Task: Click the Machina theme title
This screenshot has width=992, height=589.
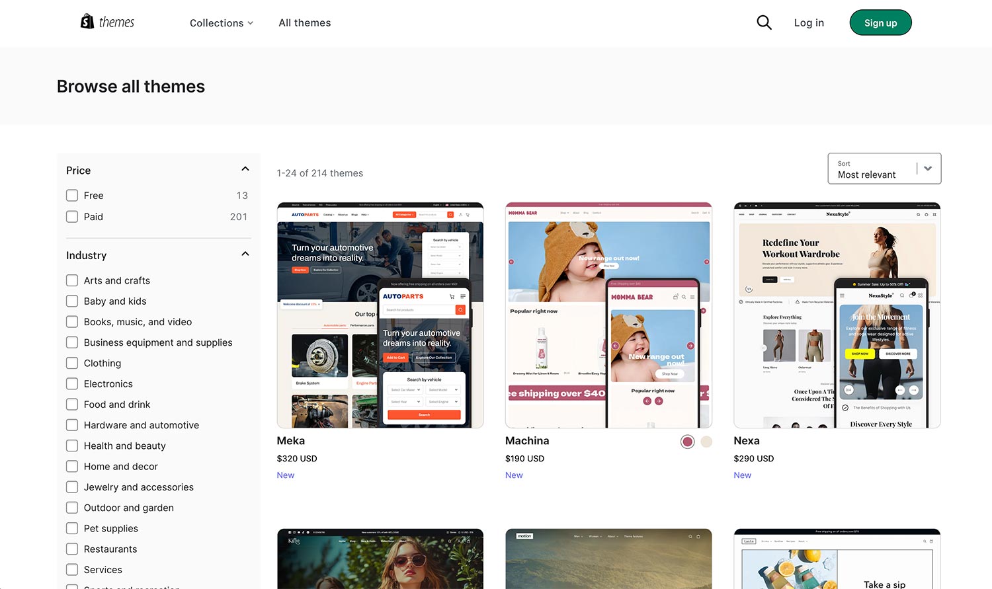Action: tap(527, 441)
